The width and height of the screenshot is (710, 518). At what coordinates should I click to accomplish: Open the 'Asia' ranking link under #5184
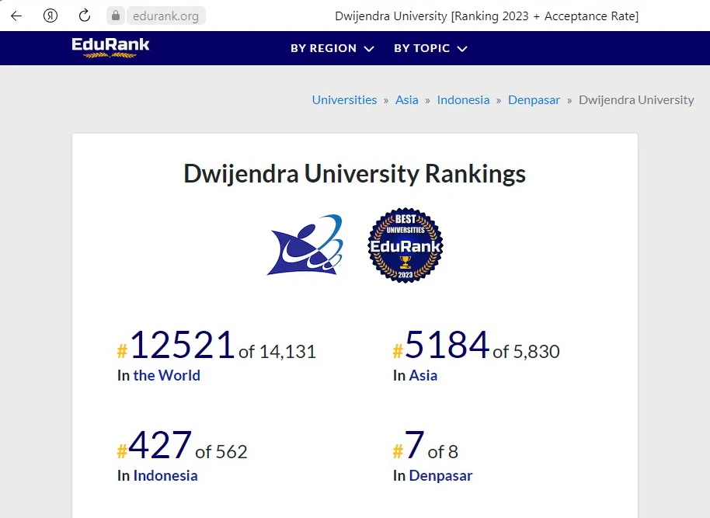[423, 375]
